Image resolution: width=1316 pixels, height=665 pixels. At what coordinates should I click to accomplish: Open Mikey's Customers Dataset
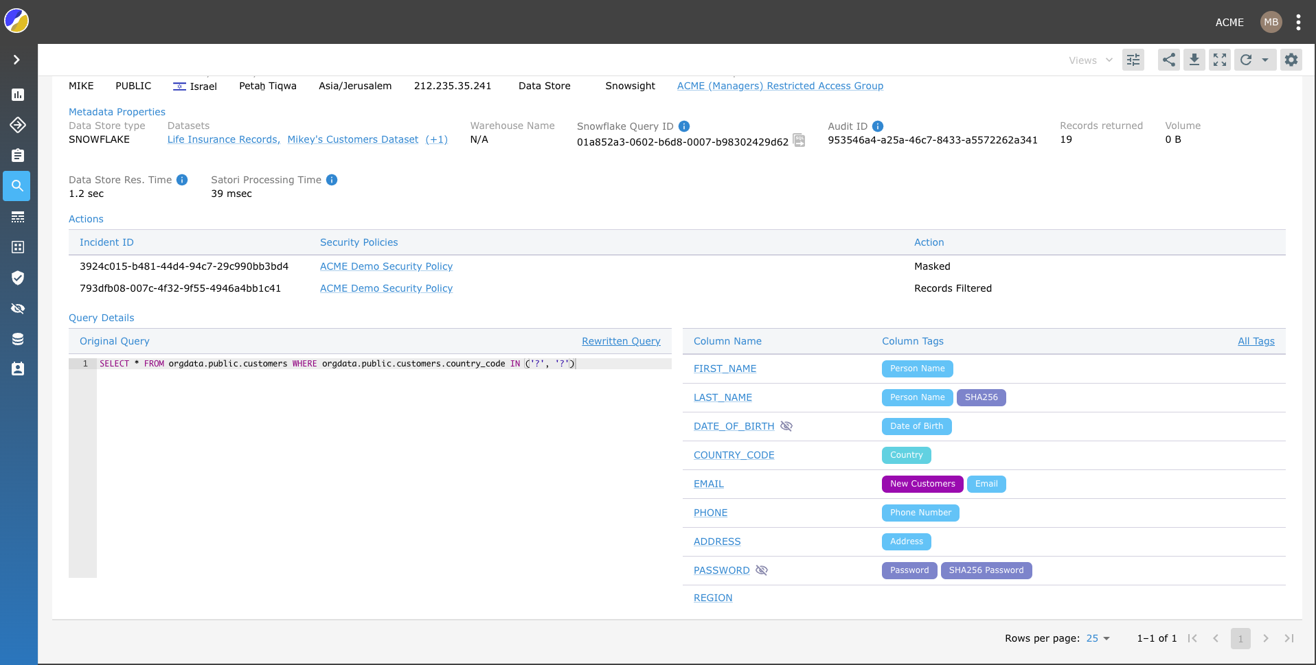coord(352,139)
